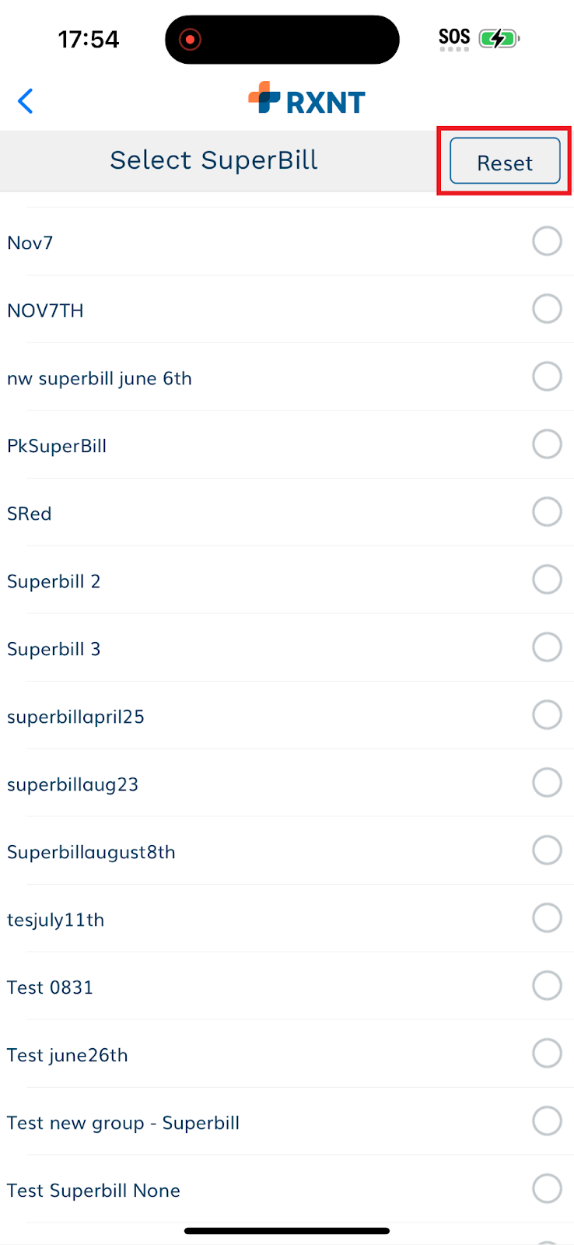This screenshot has width=574, height=1245.
Task: Select the Superbill 2 radio button
Action: click(x=547, y=580)
